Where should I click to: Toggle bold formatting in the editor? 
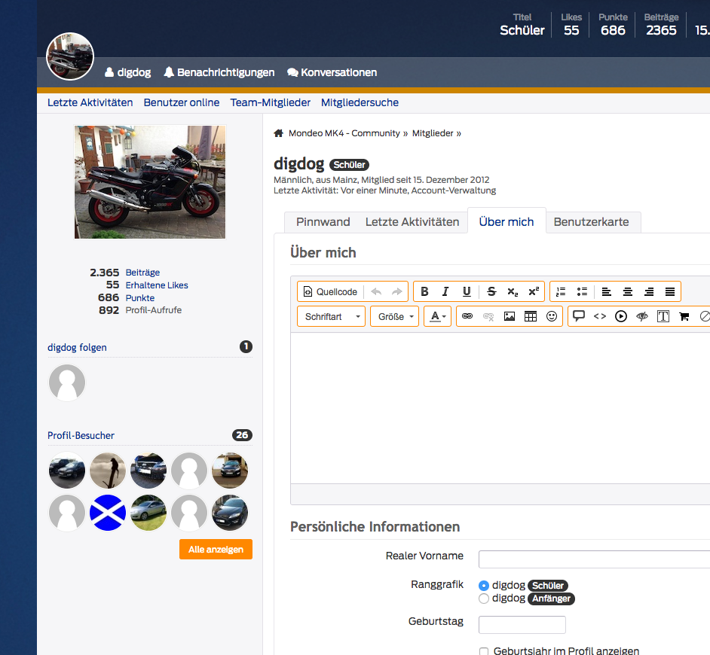[424, 292]
